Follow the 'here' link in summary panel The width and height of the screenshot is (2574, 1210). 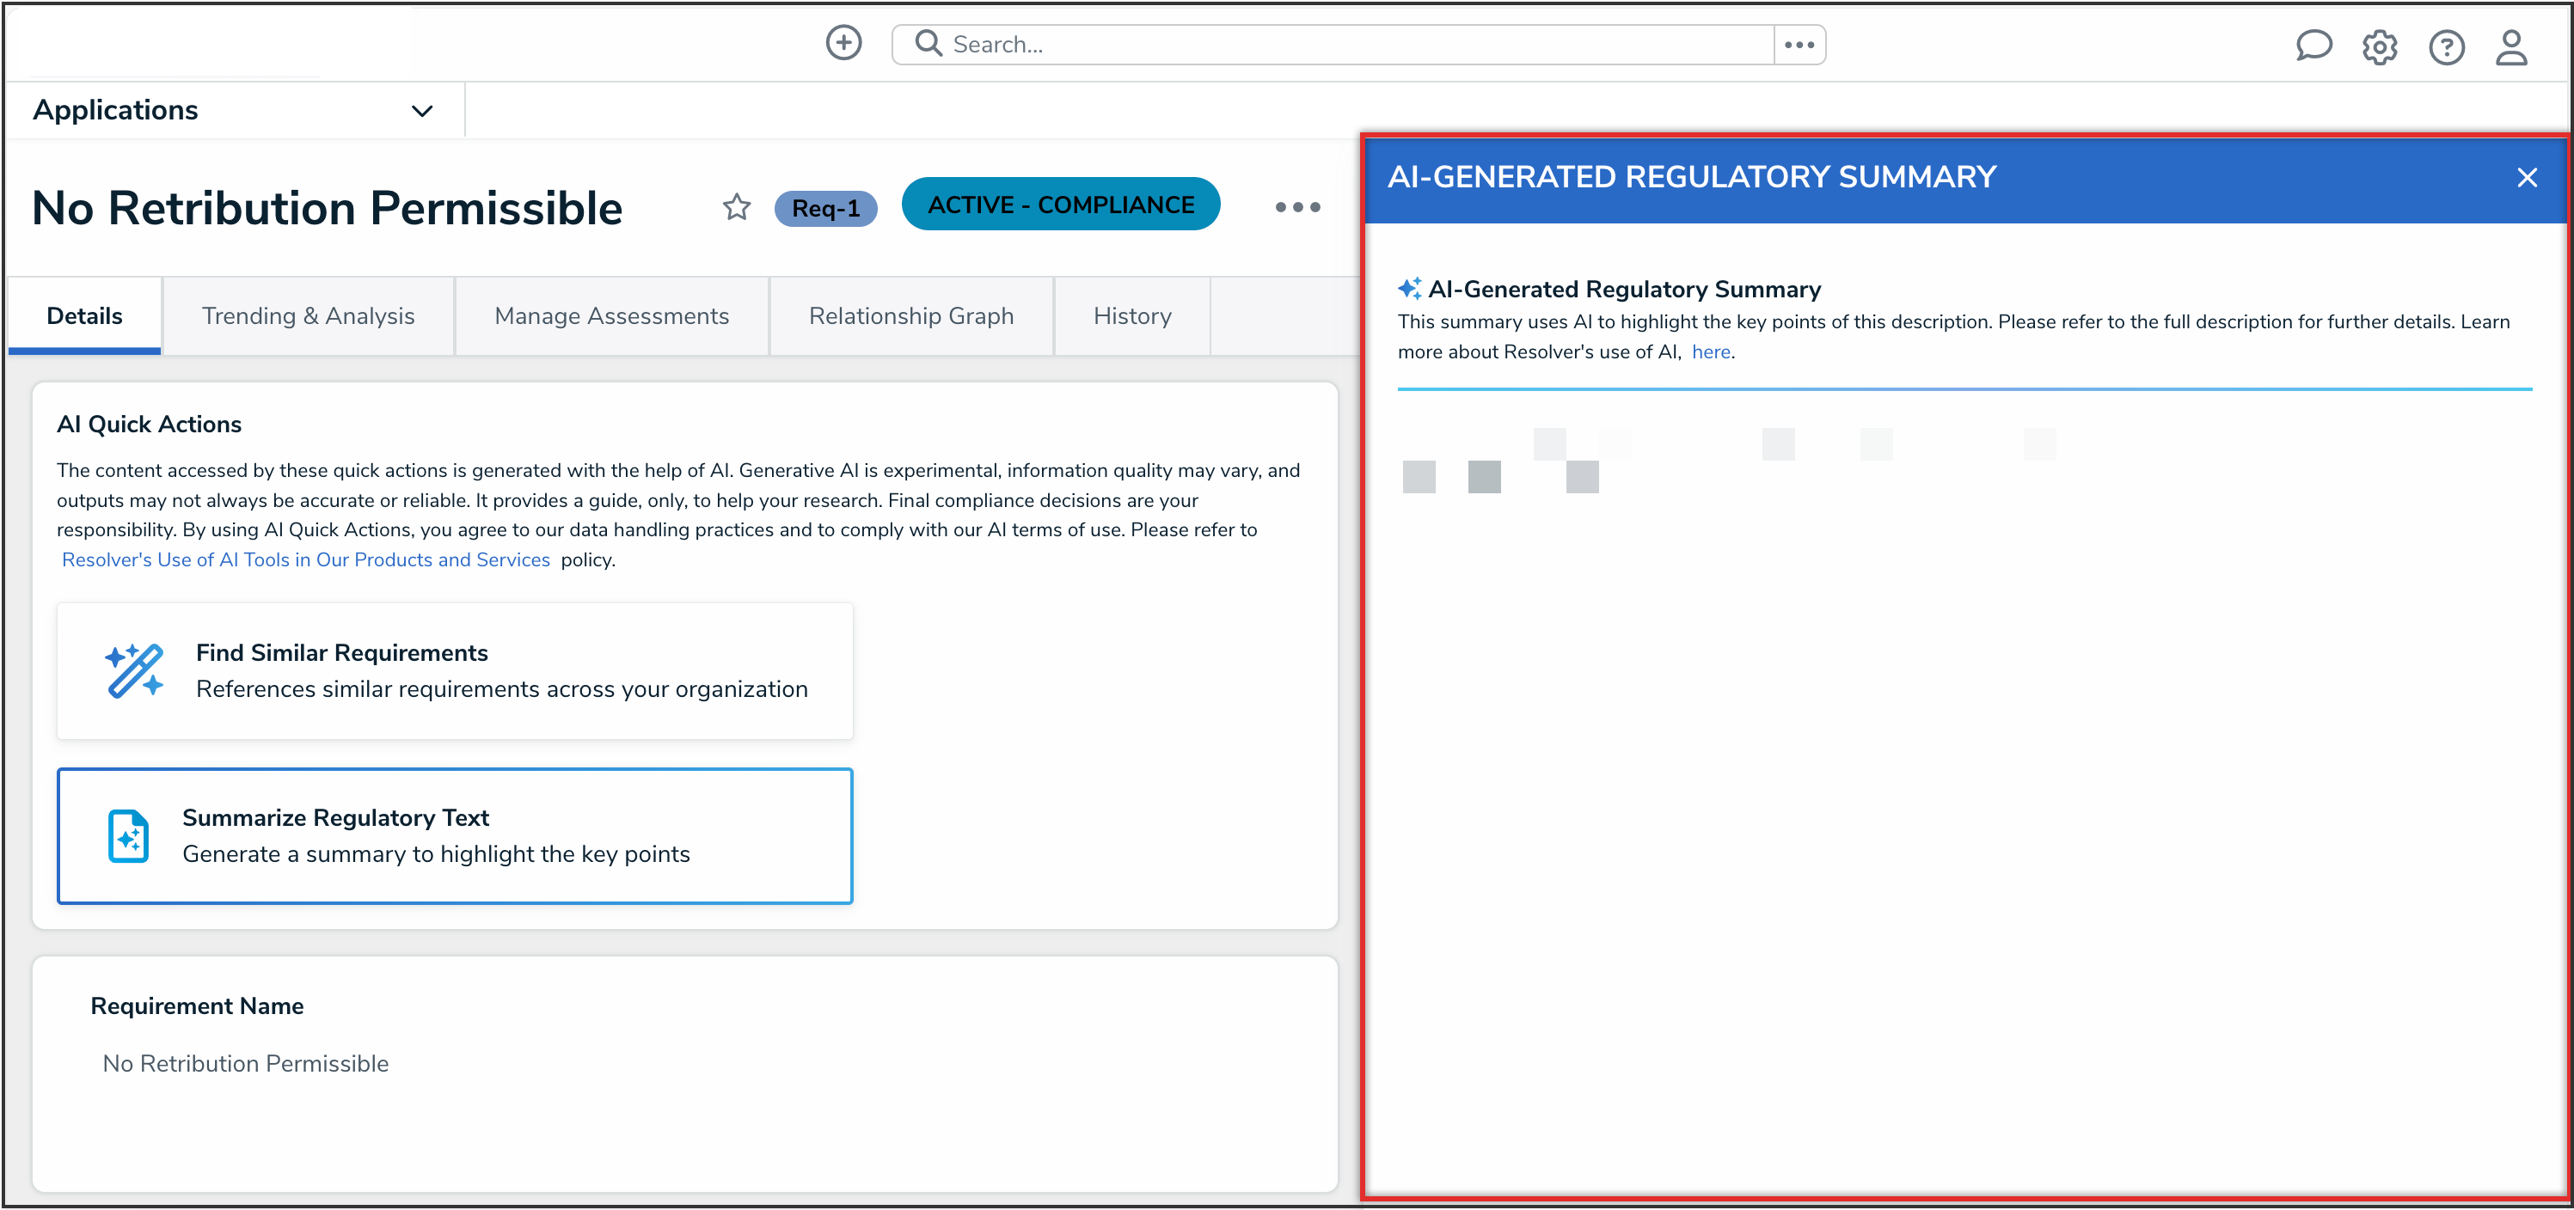click(x=1710, y=351)
